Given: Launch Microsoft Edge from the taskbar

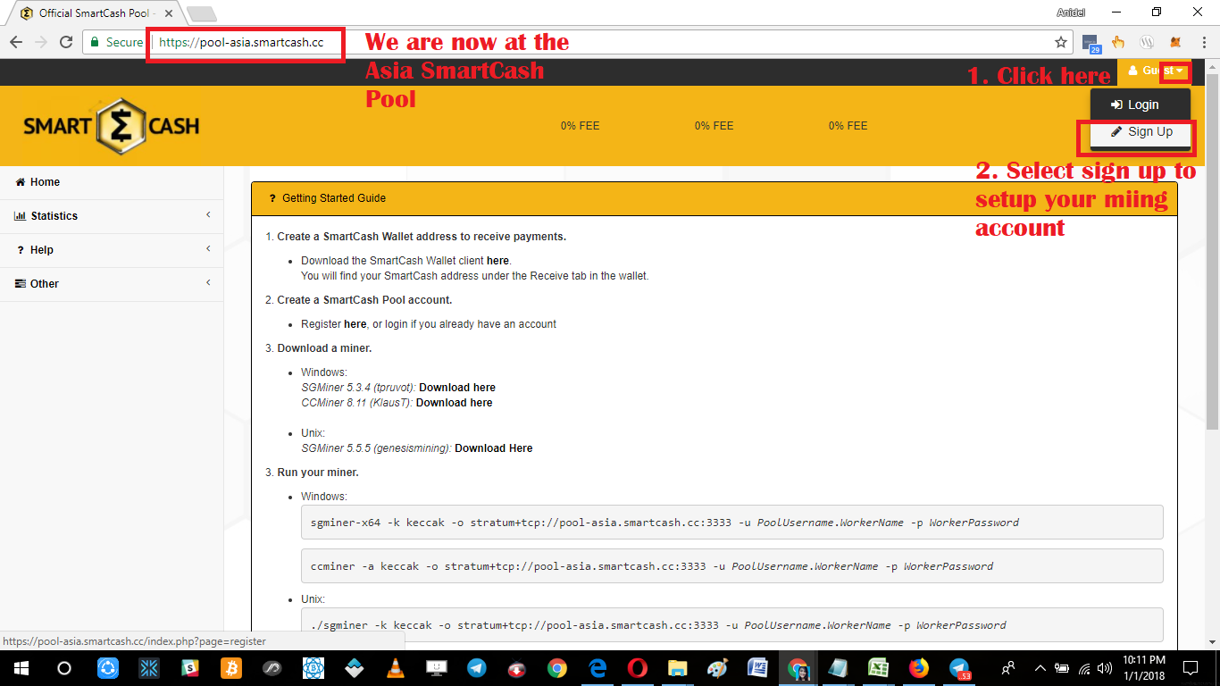Looking at the screenshot, I should point(598,667).
